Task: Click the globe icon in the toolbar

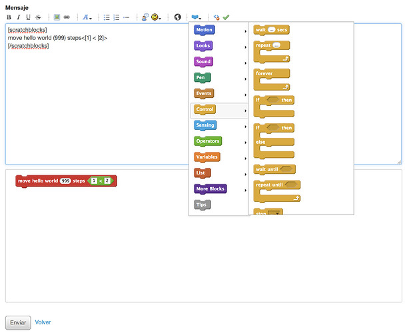Action: point(178,17)
